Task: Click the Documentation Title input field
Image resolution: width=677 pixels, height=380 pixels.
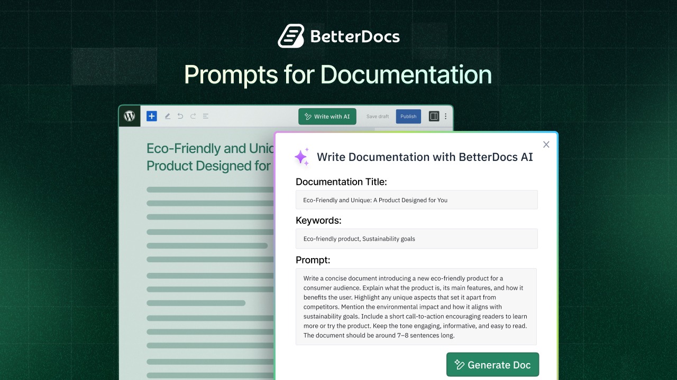Action: click(416, 199)
